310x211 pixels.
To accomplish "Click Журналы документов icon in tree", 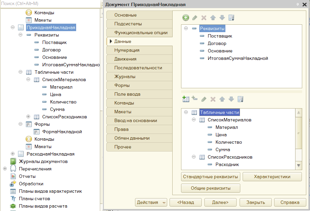I will click(x=13, y=161).
